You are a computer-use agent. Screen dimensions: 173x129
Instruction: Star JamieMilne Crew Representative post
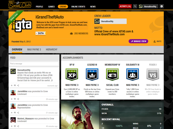tap(12, 113)
